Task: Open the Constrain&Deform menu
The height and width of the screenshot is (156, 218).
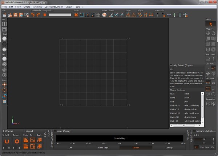Action: pos(53,7)
